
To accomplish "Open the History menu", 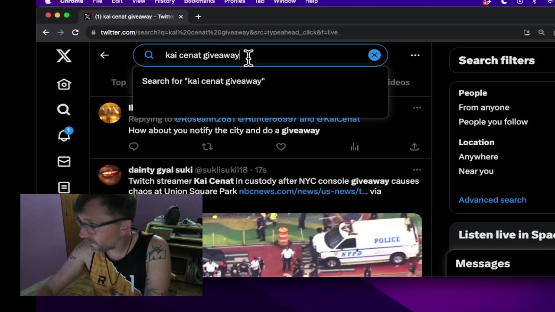I will pyautogui.click(x=165, y=2).
